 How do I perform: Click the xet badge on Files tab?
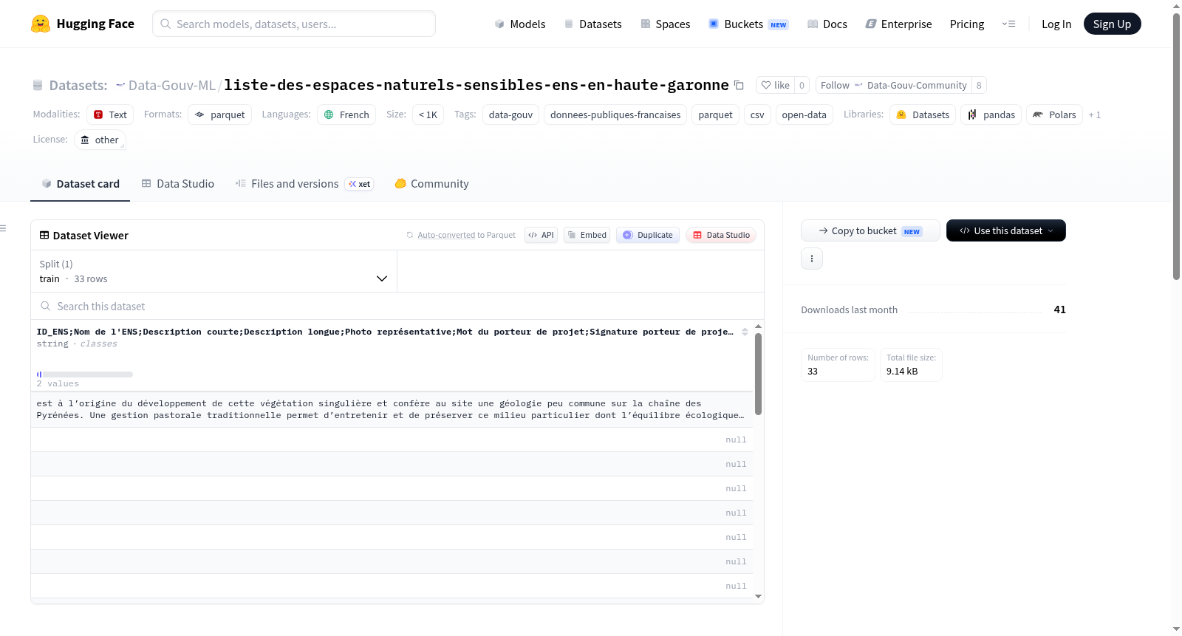[x=359, y=184]
